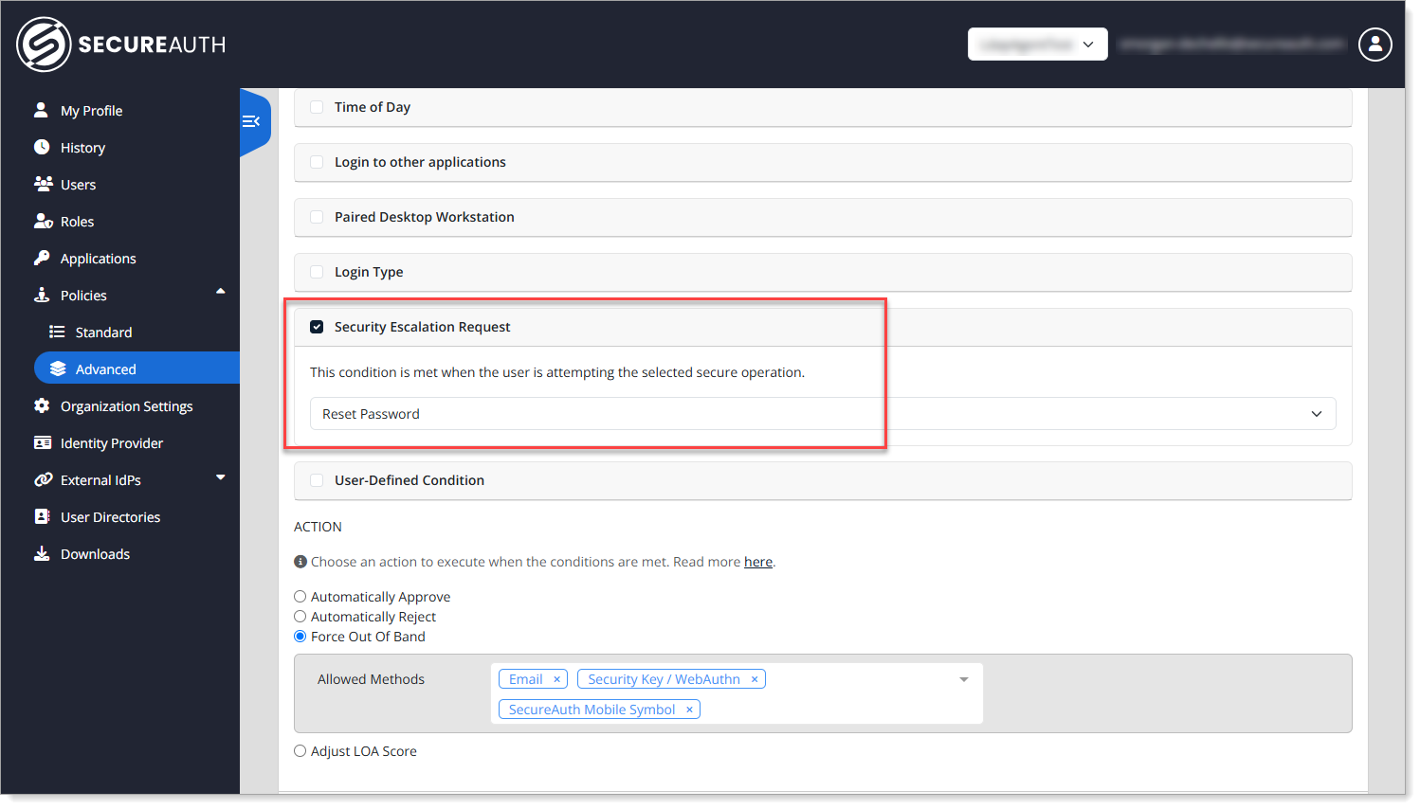This screenshot has height=809, width=1420.
Task: Uncheck Security Escalation Request checkbox
Action: tap(317, 327)
